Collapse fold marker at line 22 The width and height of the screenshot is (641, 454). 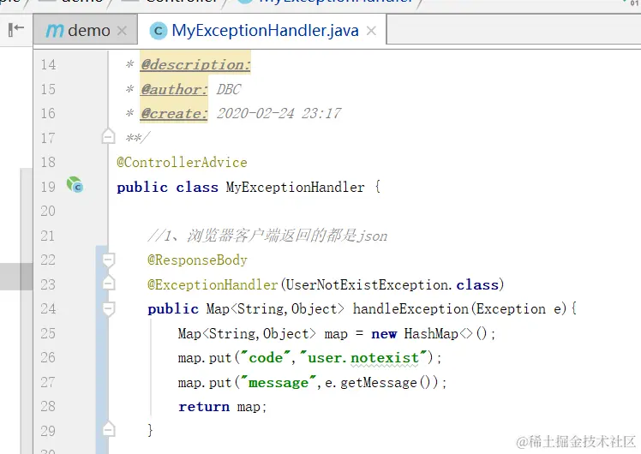pyautogui.click(x=108, y=260)
